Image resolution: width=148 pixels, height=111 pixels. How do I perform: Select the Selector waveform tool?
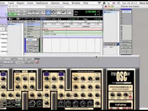pyautogui.click(x=53, y=12)
